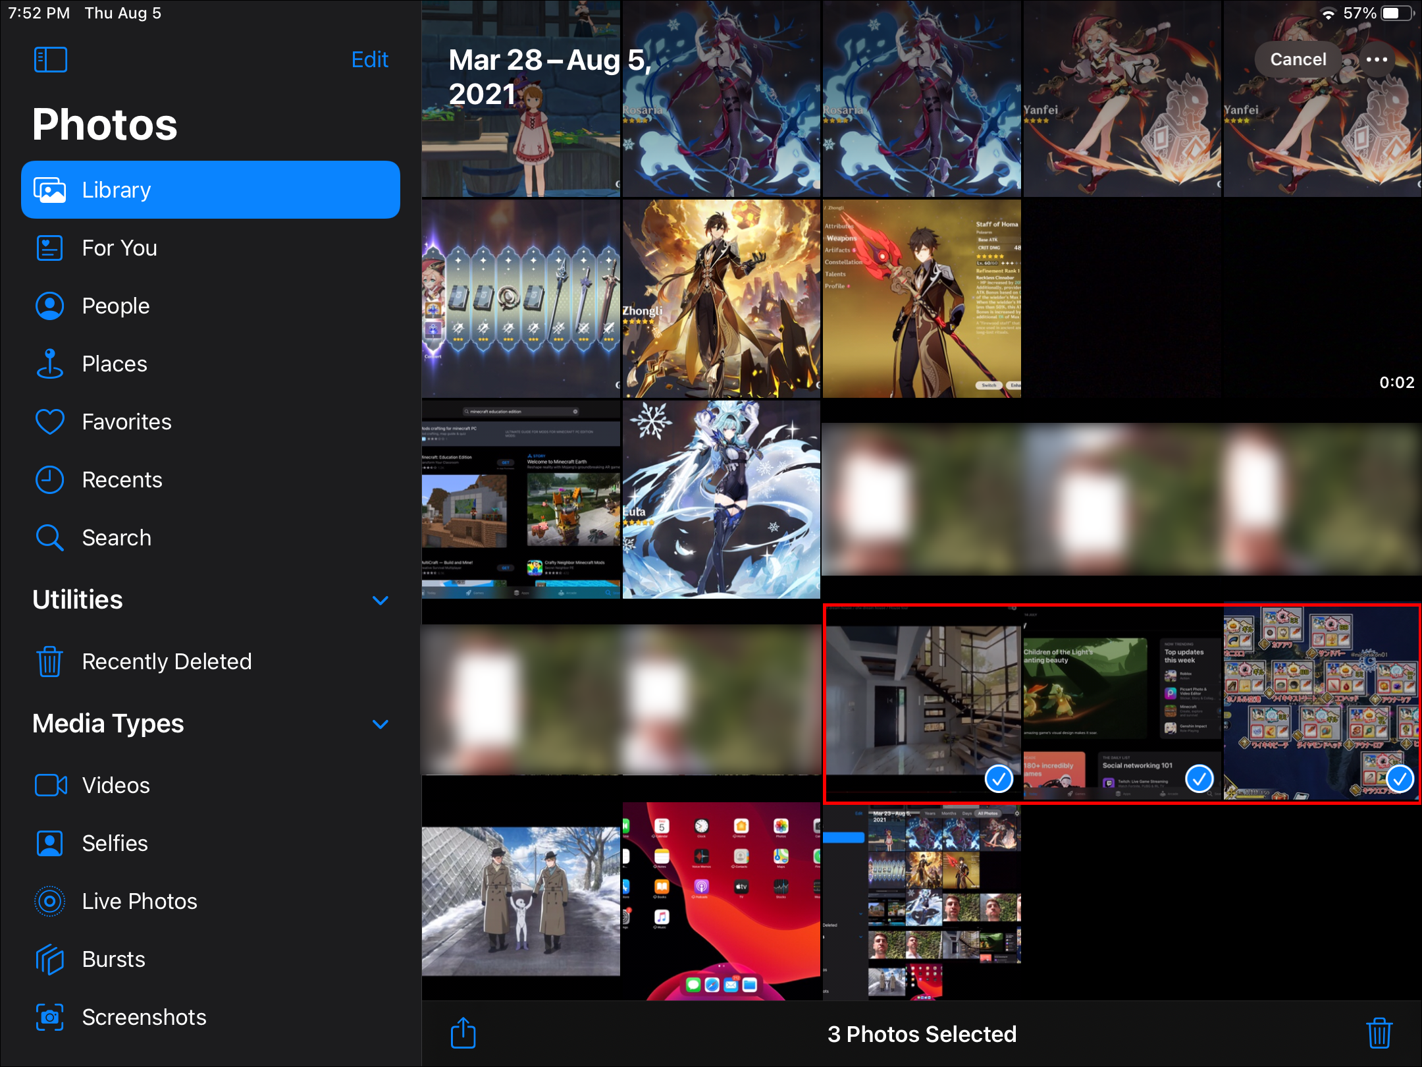The image size is (1422, 1067).
Task: Collapse the Utilities section chevron
Action: [380, 600]
